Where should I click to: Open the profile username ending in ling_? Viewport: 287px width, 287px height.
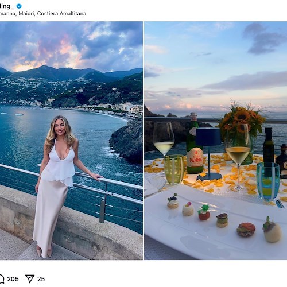tap(7, 6)
